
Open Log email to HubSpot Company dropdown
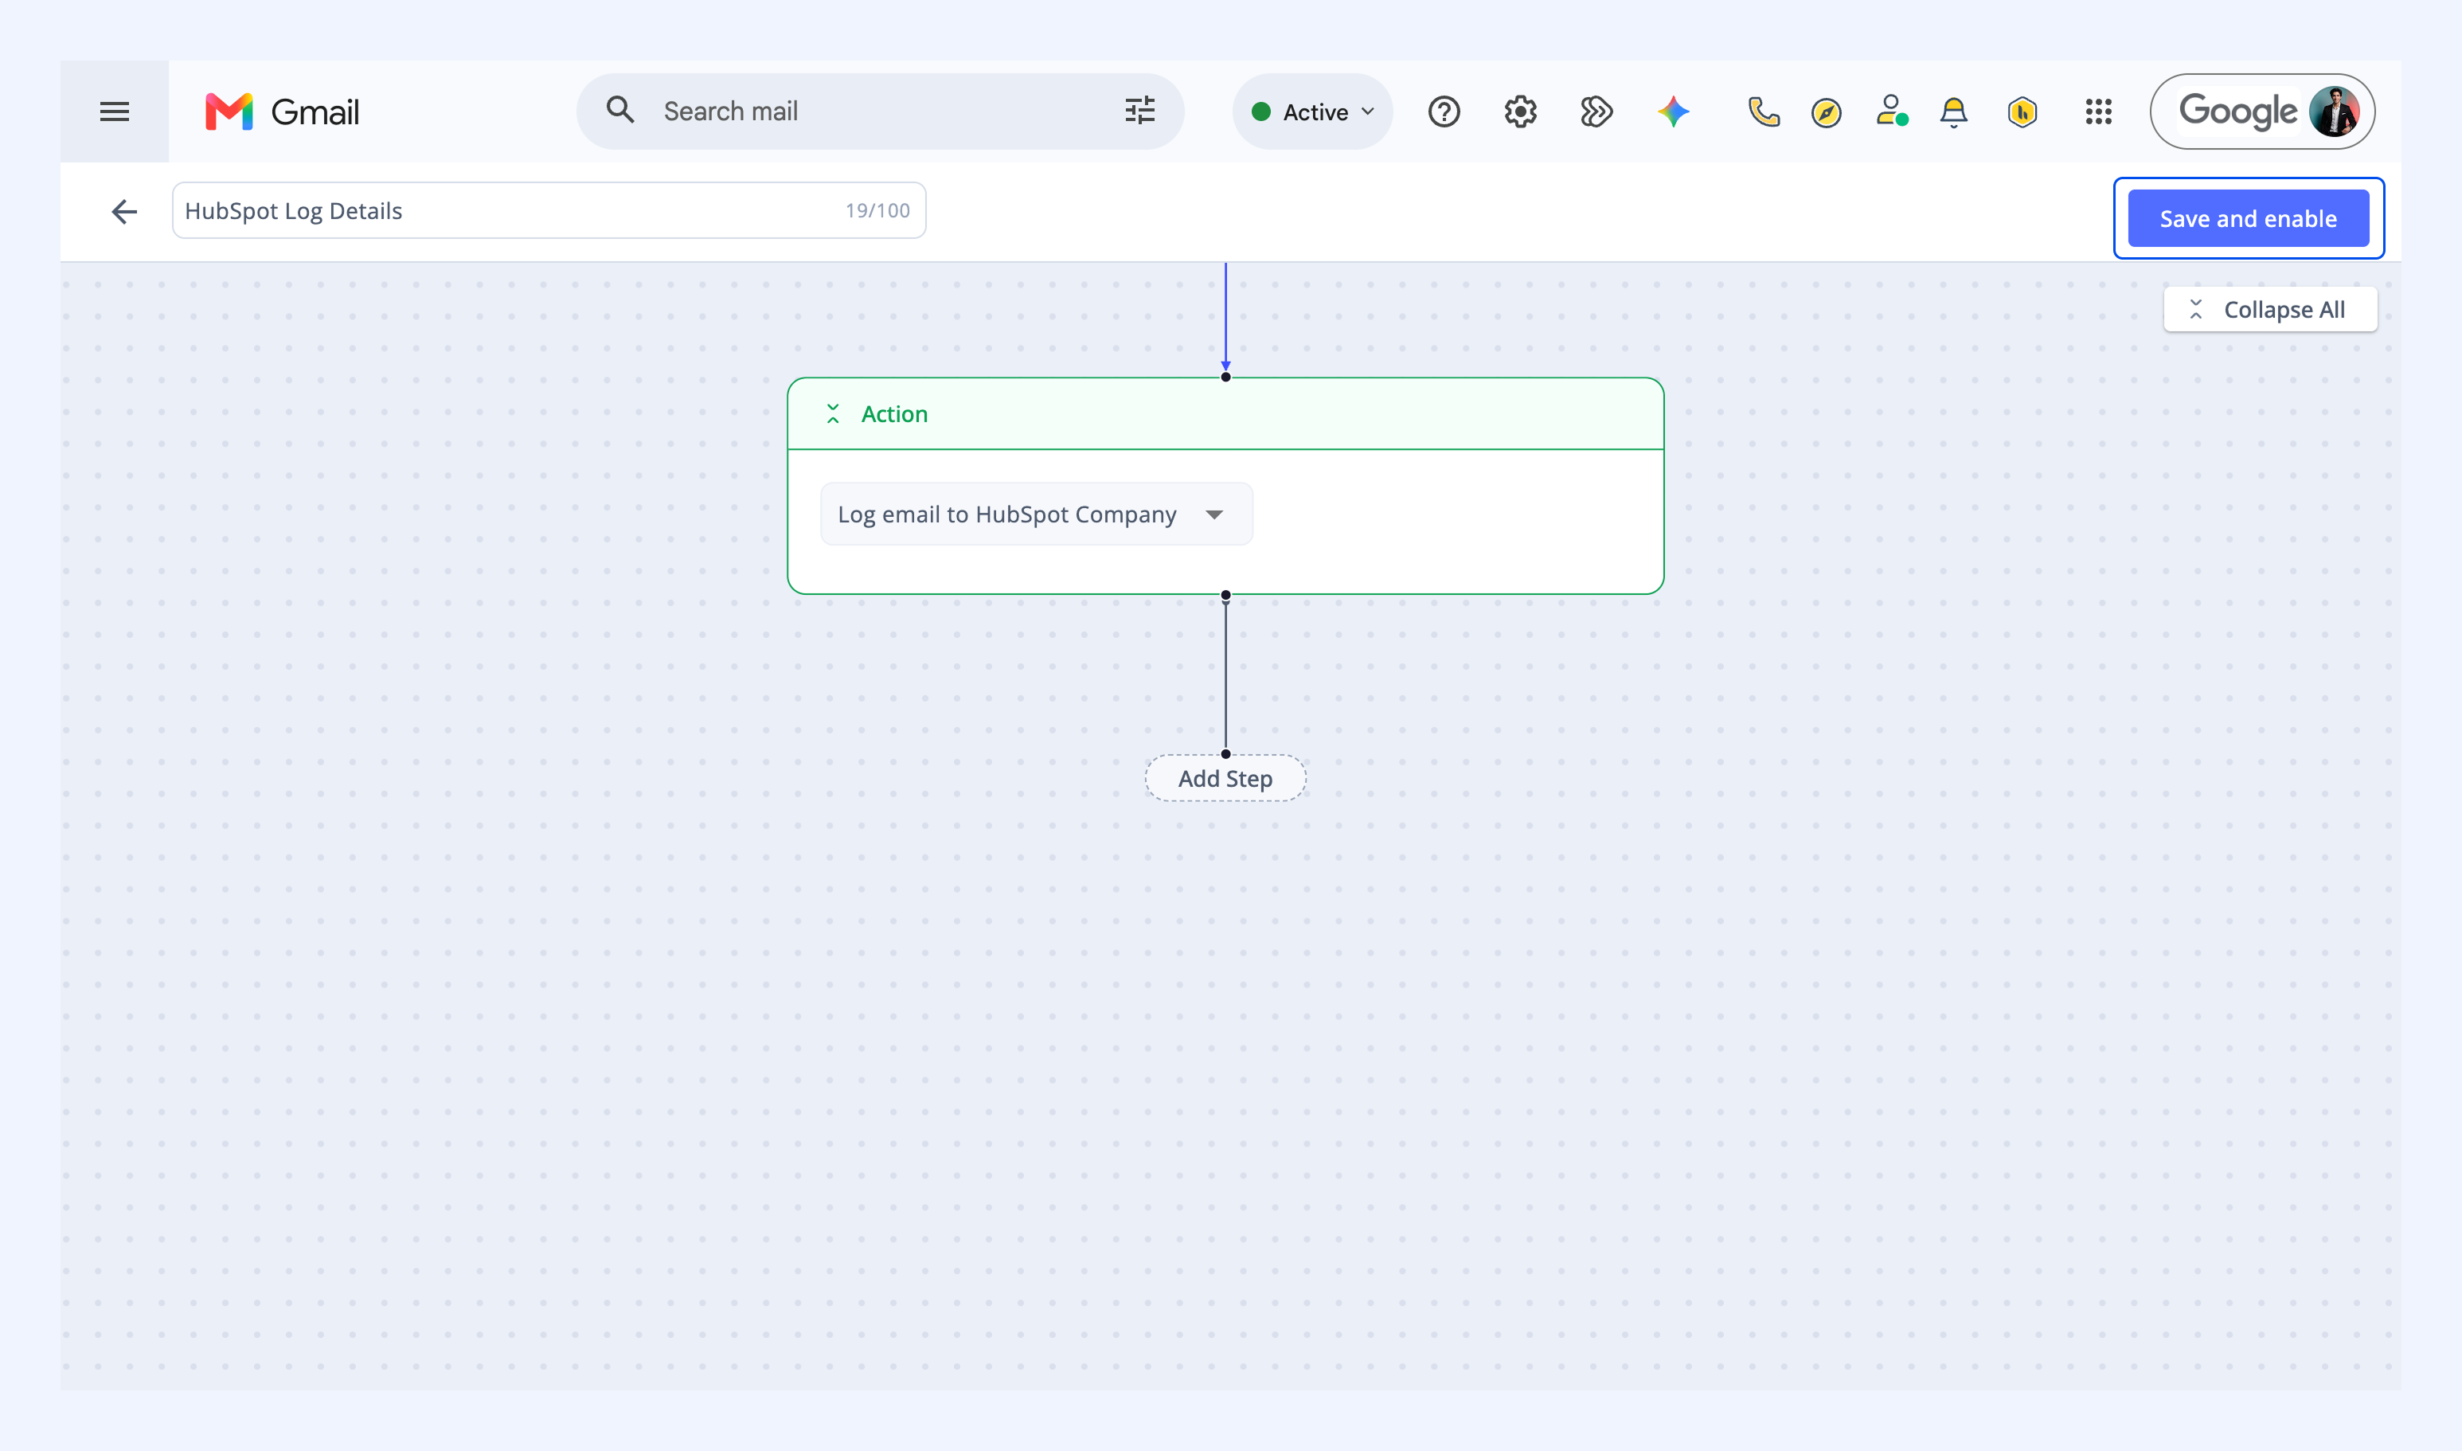coord(1036,514)
